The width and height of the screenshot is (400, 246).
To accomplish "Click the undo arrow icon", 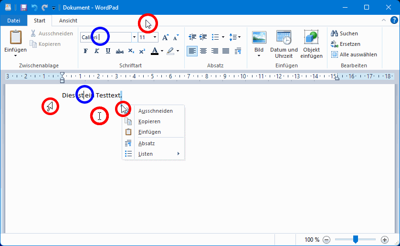I will (x=34, y=8).
